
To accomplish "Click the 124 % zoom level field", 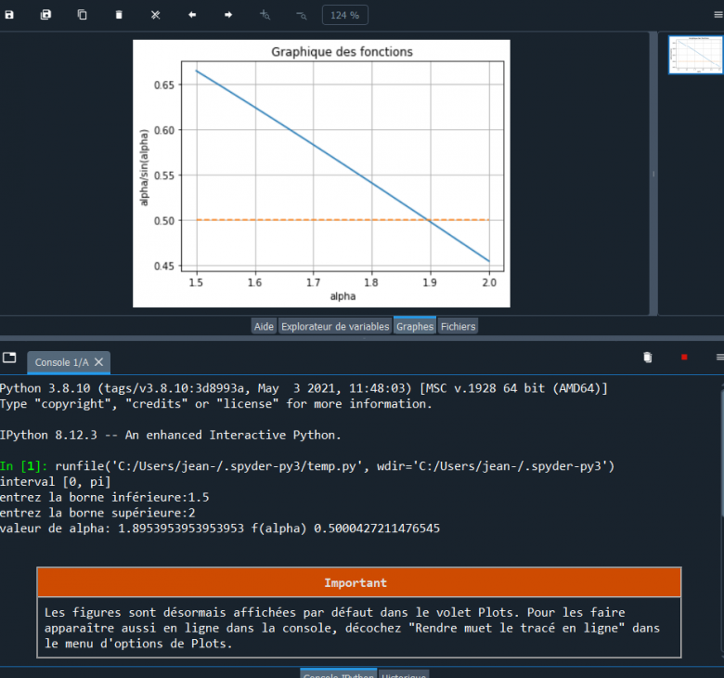I will [345, 15].
